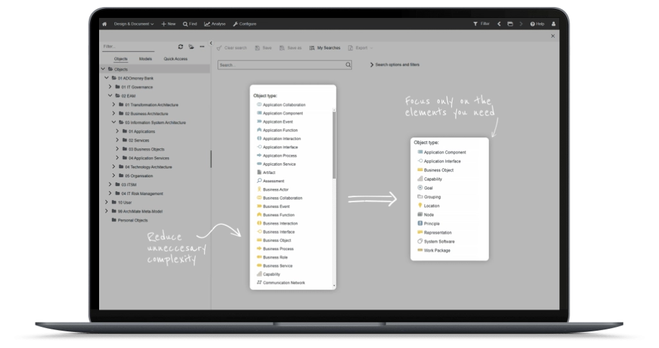Screen dimensions: 659x348
Task: Click the user profile icon
Action: [553, 24]
